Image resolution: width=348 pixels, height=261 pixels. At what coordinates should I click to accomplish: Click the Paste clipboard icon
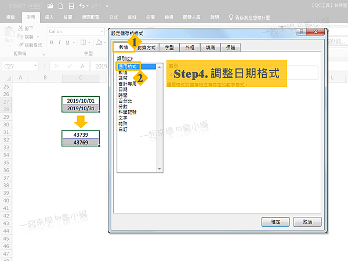pyautogui.click(x=10, y=32)
